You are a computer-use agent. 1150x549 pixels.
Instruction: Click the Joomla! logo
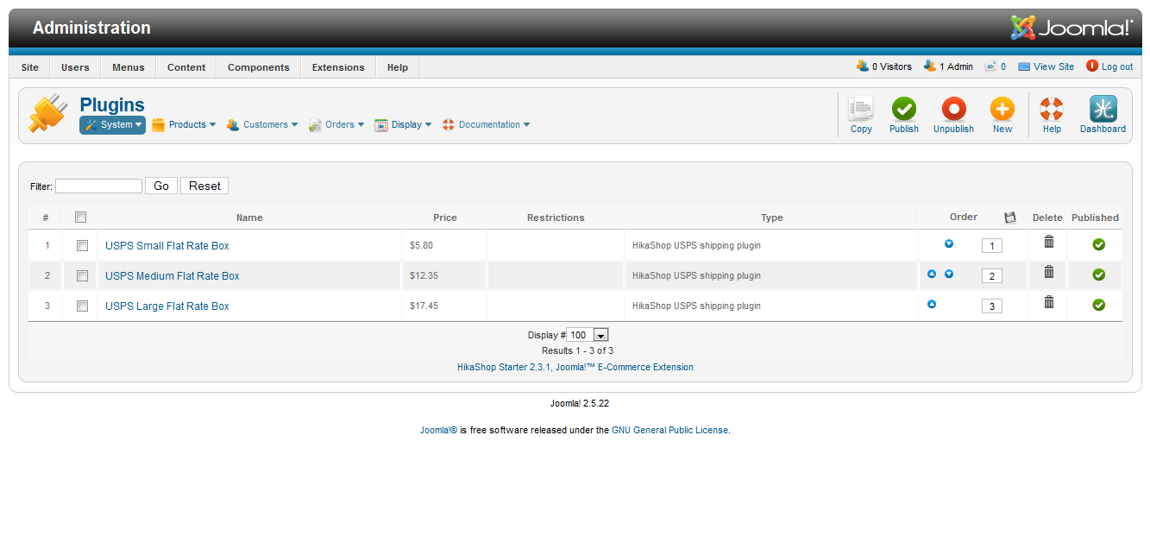(1072, 28)
